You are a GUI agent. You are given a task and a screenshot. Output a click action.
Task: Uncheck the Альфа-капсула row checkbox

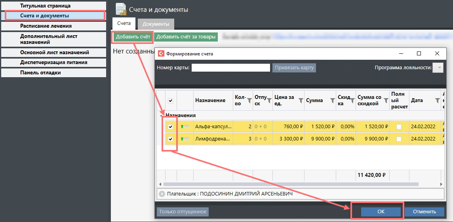[x=171, y=127]
